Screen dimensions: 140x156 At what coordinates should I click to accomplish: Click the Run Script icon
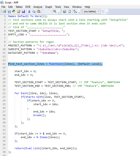[x=65, y=11]
